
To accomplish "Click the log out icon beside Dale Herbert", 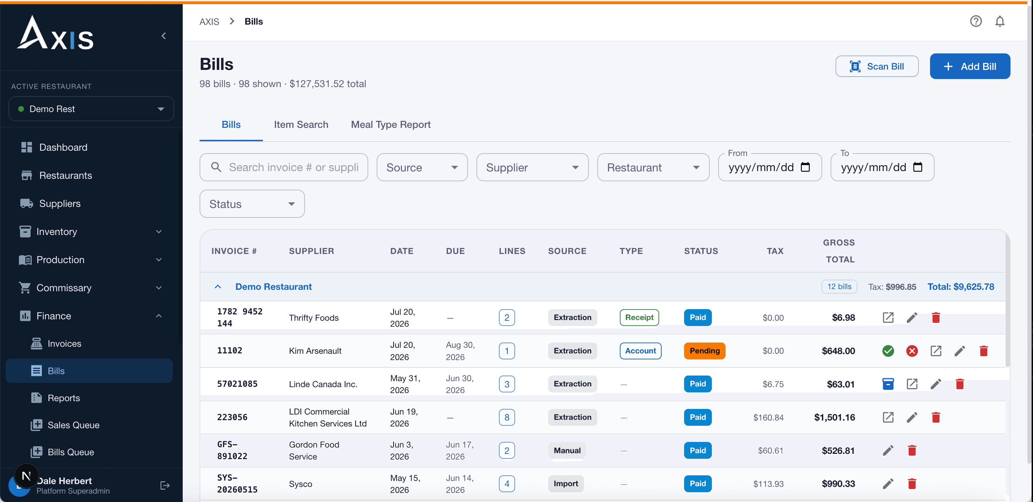I will tap(165, 485).
